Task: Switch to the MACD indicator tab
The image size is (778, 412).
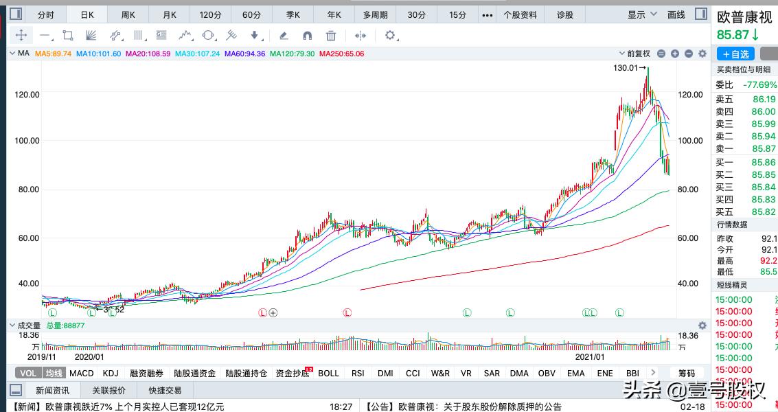Action: (81, 373)
